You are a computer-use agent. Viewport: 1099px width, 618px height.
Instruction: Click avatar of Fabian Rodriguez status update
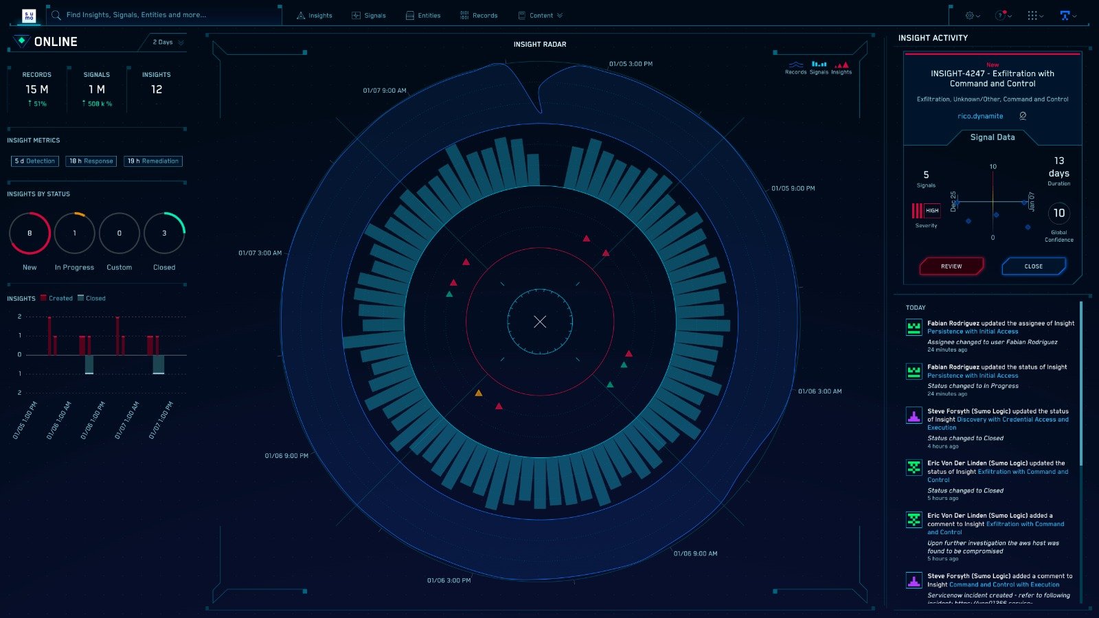[914, 371]
